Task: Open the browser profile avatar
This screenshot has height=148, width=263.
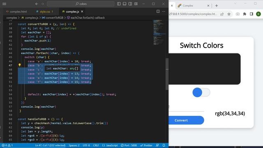Action: (x=258, y=14)
